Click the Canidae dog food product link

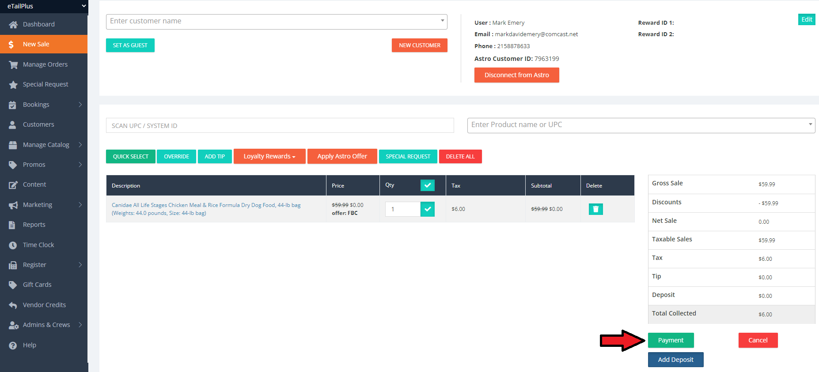click(206, 205)
